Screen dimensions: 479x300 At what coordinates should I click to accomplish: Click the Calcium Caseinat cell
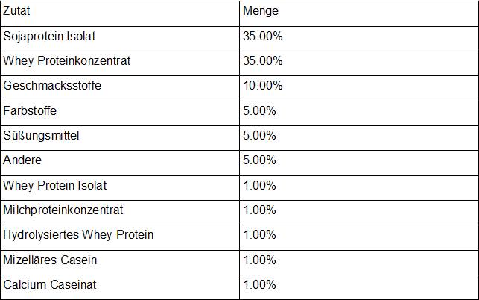pyautogui.click(x=120, y=287)
